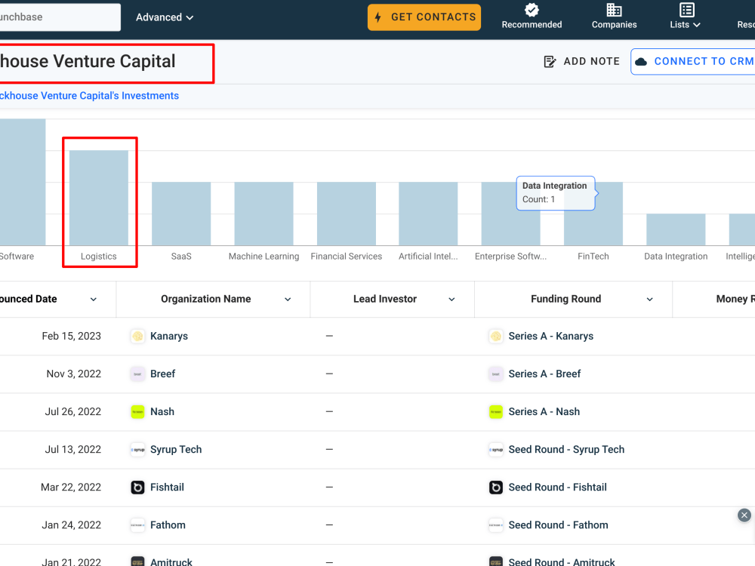Click the Add Note pencil icon

pyautogui.click(x=550, y=61)
